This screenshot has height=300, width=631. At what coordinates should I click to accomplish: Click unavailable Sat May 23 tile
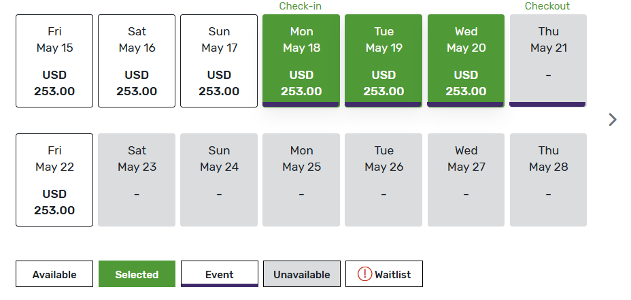coord(137,180)
